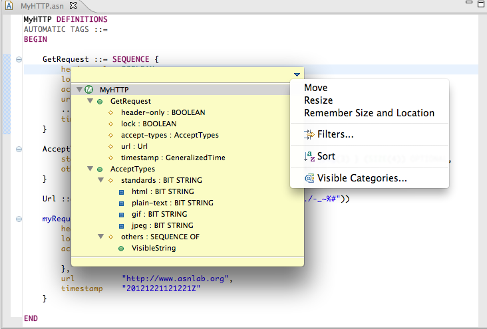Select the timestamp : GeneralizedTime item
Viewport: 487px width, 329px height.
pyautogui.click(x=172, y=158)
